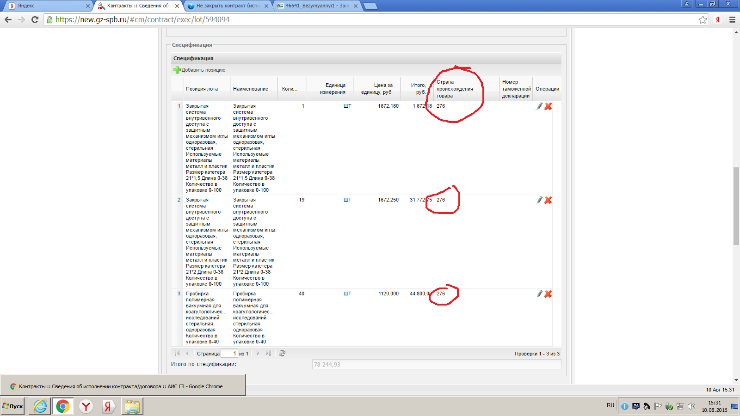Edit row 3 Пробирка with pencil icon
The image size is (740, 416).
[x=539, y=294]
